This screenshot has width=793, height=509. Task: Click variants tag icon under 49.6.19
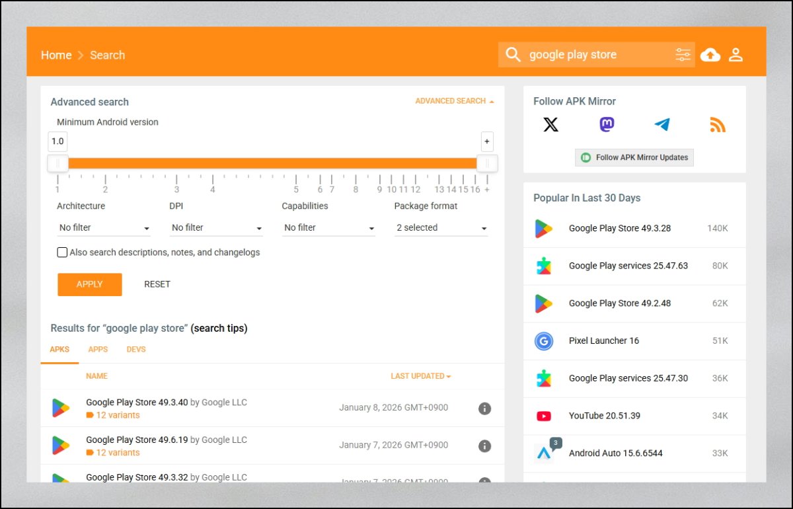[x=90, y=453]
